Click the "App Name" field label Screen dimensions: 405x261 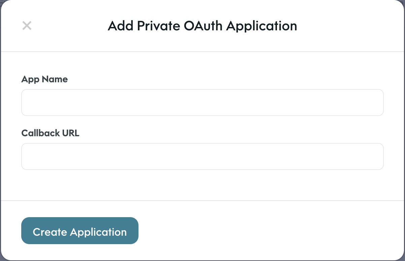coord(44,79)
